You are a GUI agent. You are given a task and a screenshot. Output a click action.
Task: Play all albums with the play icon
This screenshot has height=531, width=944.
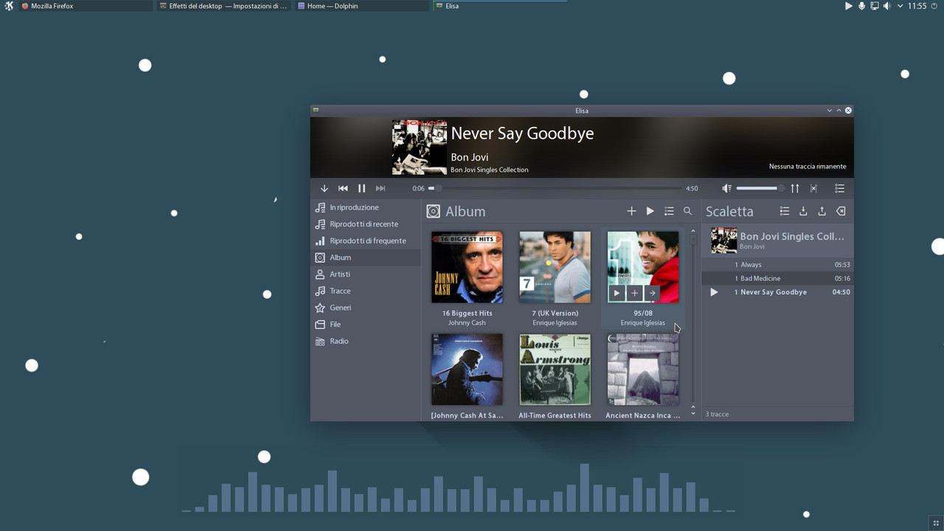click(650, 211)
